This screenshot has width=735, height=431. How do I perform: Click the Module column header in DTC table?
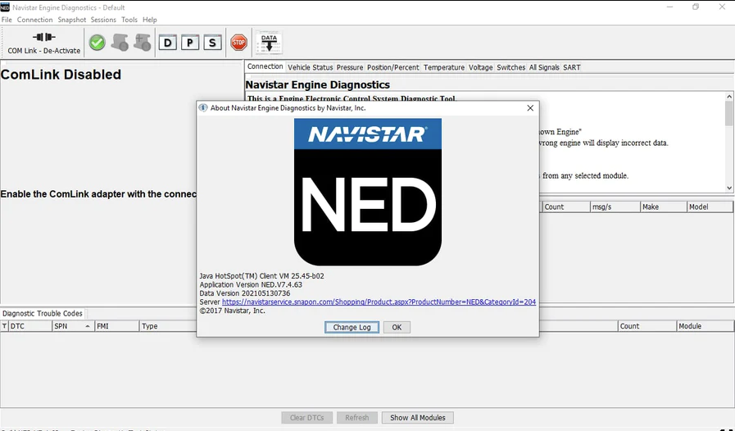pyautogui.click(x=706, y=326)
